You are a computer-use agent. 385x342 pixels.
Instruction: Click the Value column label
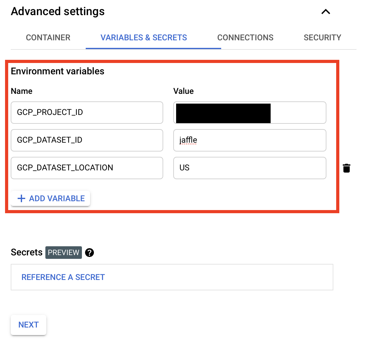[184, 91]
